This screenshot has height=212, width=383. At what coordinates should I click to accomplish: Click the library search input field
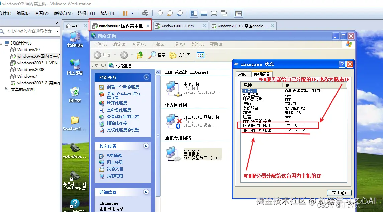(x=29, y=31)
